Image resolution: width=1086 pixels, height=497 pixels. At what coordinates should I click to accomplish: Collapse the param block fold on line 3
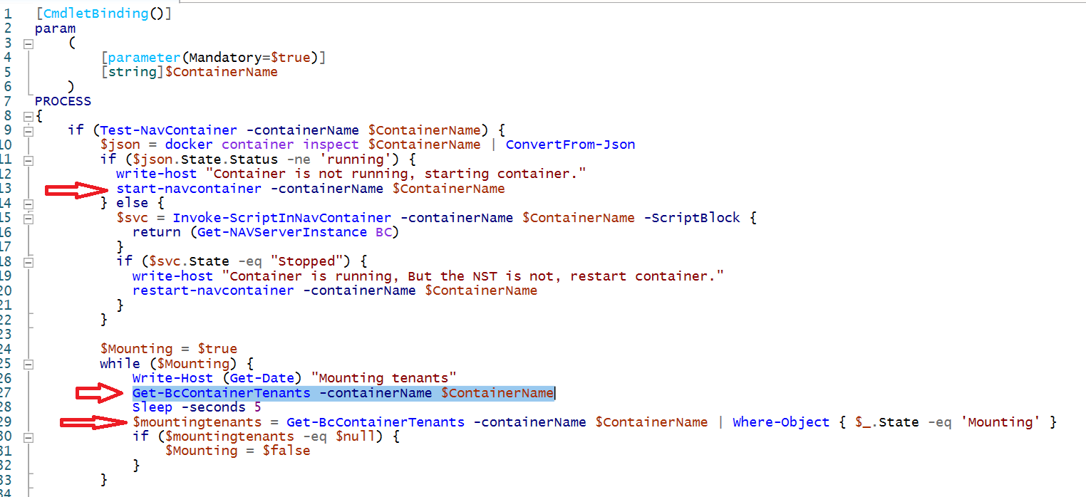click(x=28, y=43)
